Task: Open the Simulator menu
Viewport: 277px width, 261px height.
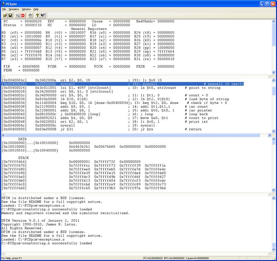Action: click(14, 9)
